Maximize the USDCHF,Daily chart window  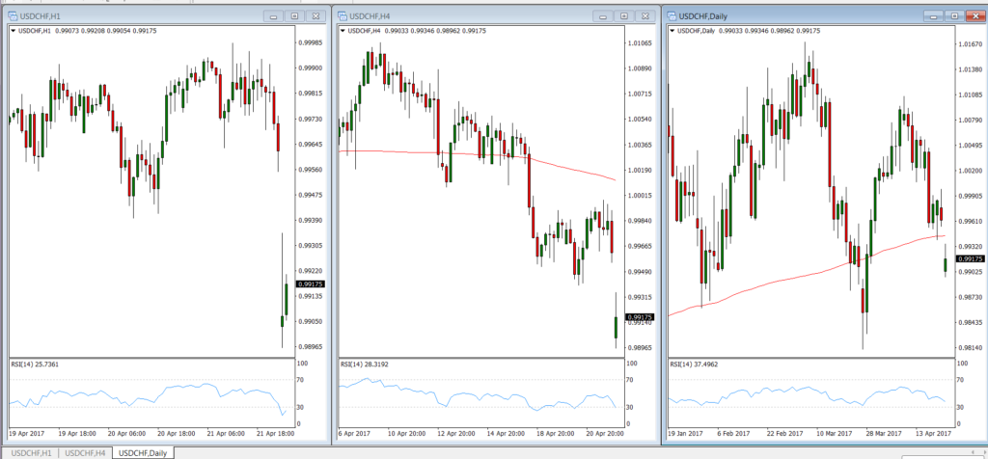pos(953,16)
